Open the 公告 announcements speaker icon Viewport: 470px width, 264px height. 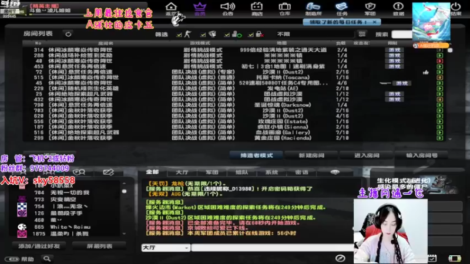(227, 9)
